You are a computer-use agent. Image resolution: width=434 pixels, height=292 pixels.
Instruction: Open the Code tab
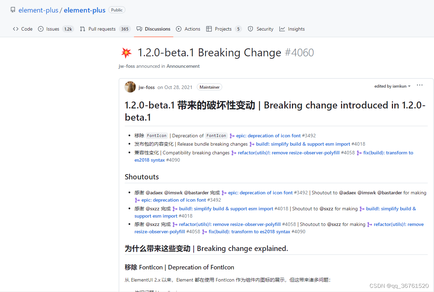[x=23, y=29]
